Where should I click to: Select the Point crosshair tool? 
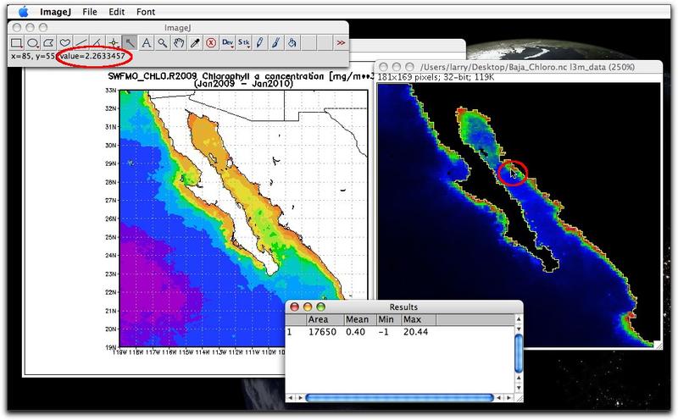point(114,43)
